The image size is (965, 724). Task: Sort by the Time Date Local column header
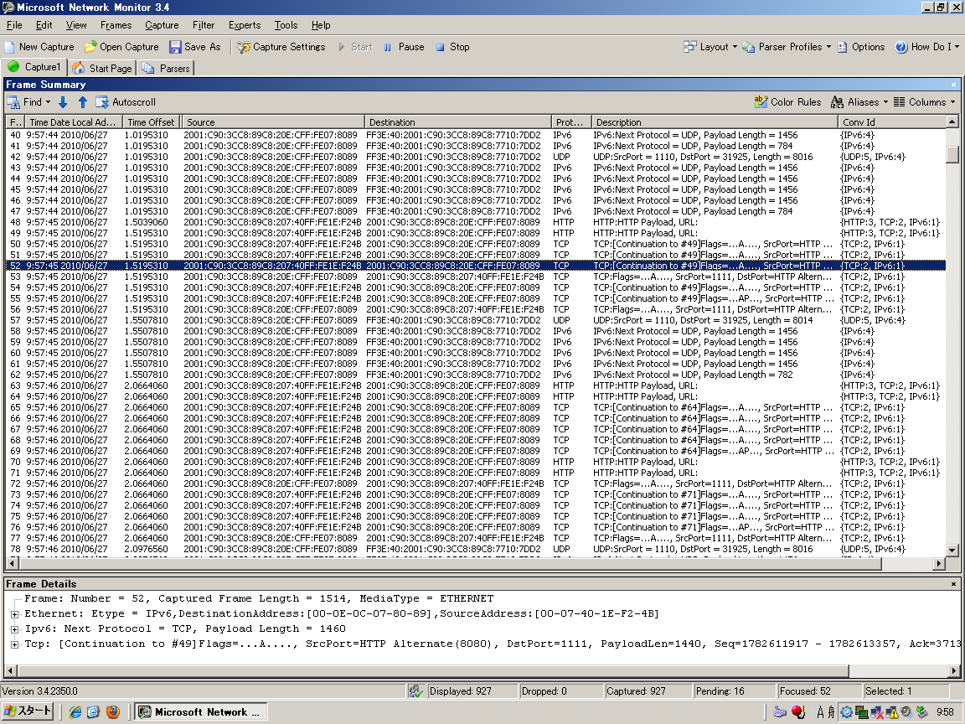tap(73, 122)
